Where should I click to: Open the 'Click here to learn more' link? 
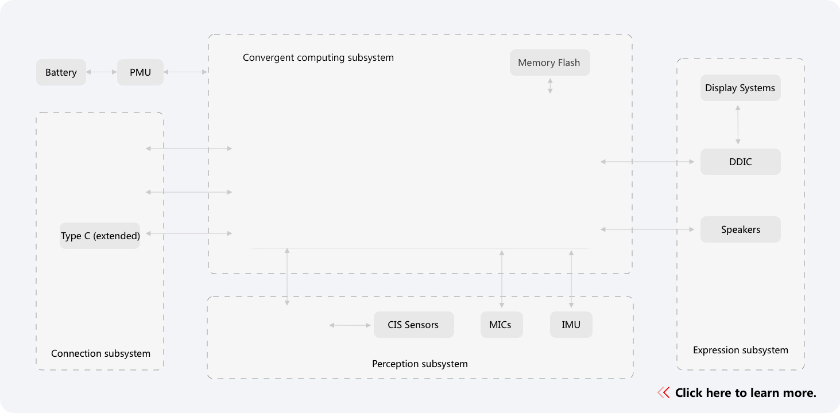pyautogui.click(x=745, y=393)
